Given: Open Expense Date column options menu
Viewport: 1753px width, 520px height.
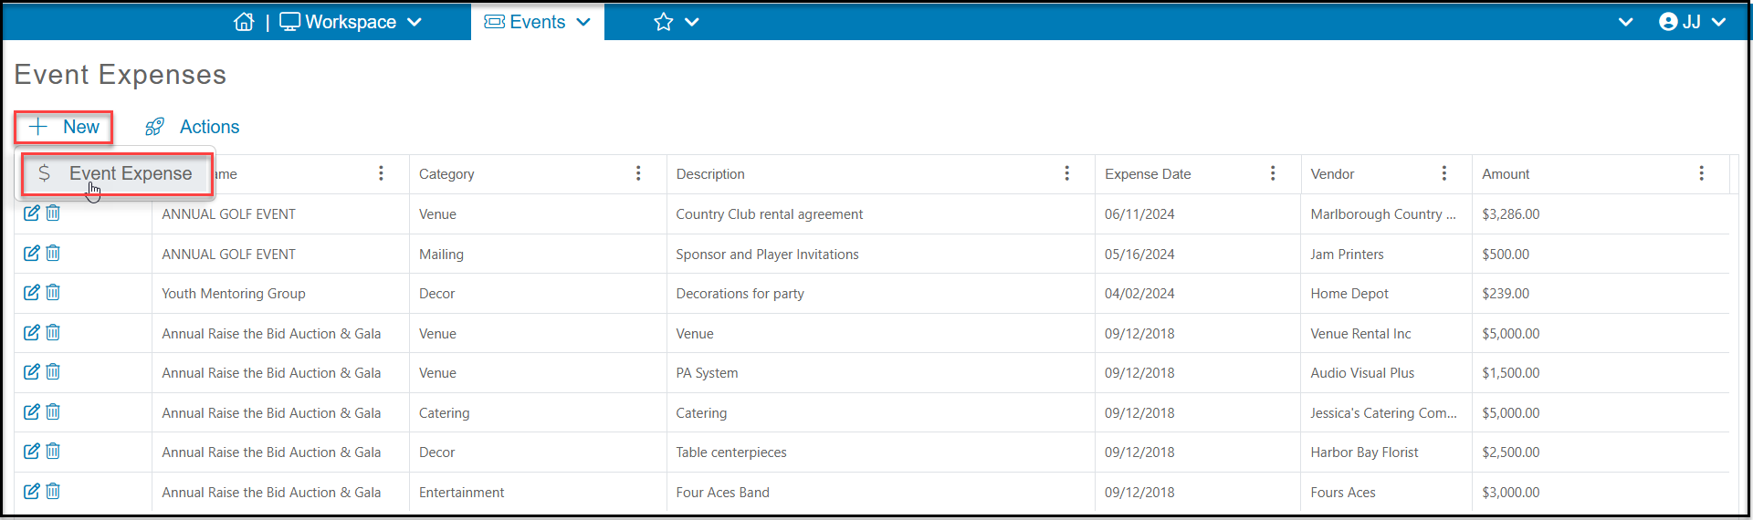Looking at the screenshot, I should [x=1273, y=173].
